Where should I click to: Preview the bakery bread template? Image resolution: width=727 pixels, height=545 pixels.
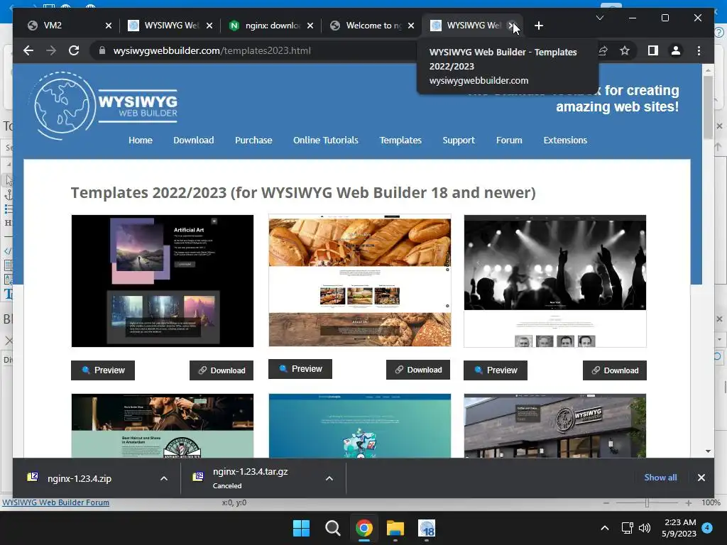[300, 369]
